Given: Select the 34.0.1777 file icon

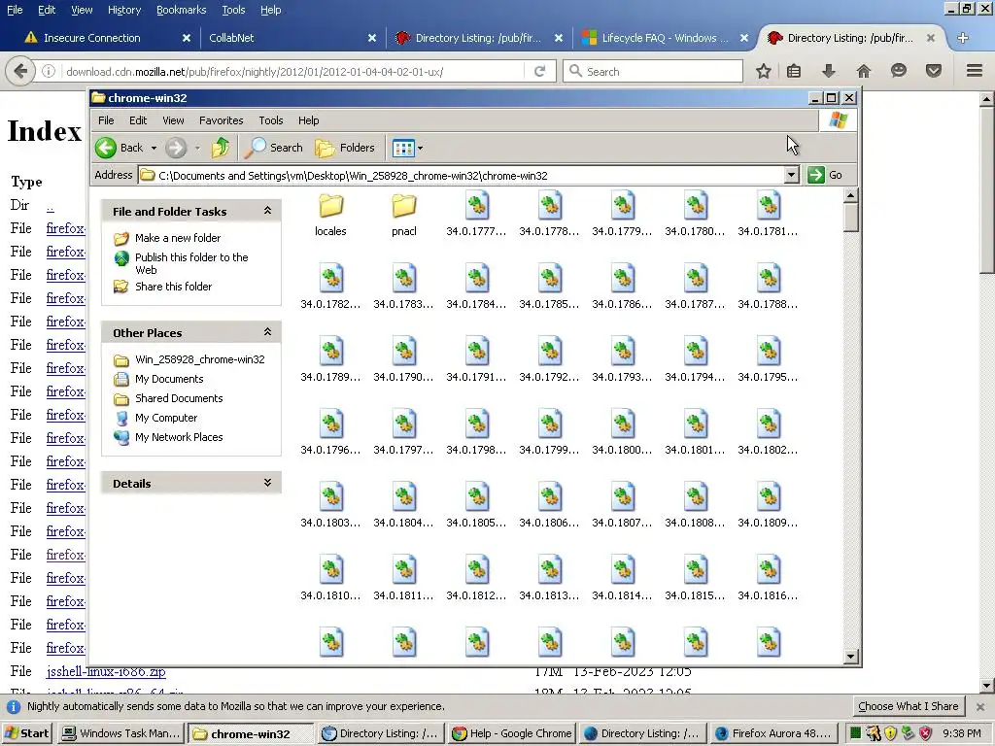Looking at the screenshot, I should (477, 206).
